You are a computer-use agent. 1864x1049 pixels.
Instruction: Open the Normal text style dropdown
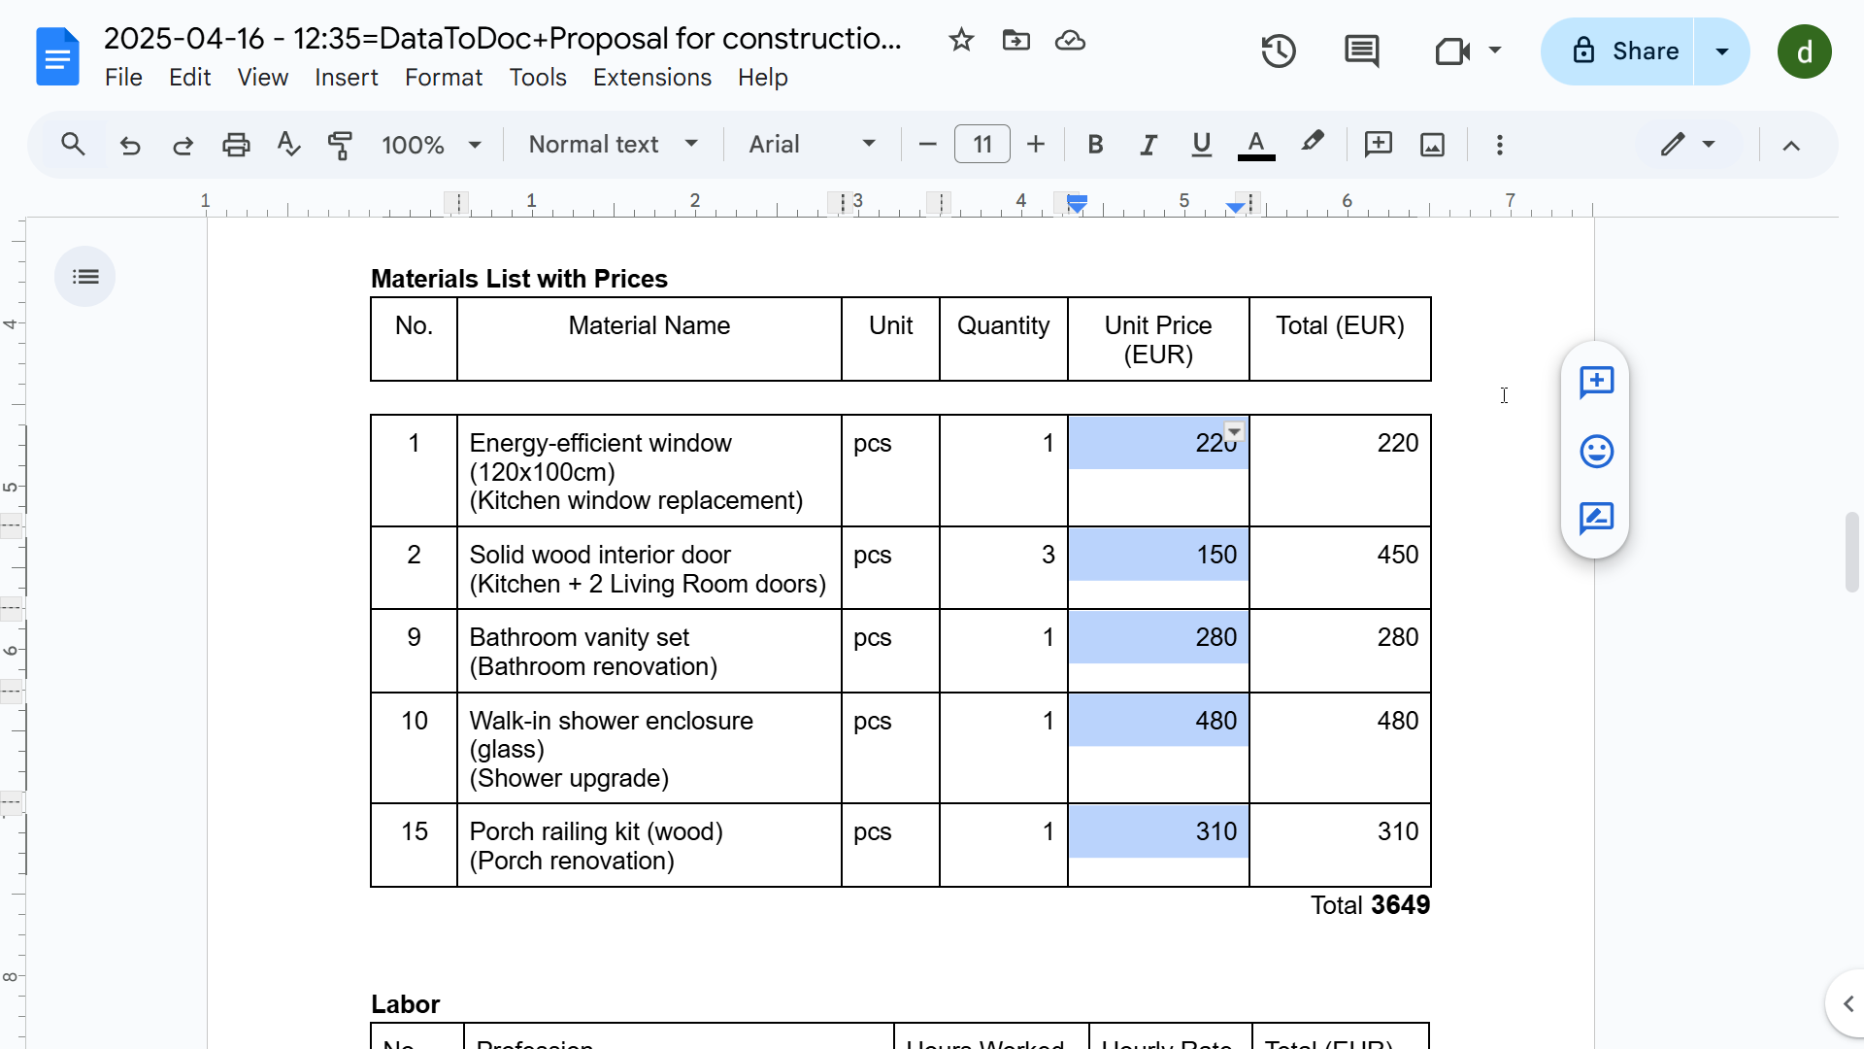click(613, 145)
